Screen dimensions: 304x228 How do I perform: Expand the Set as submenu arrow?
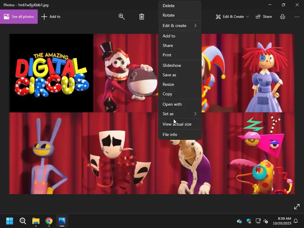pos(195,114)
